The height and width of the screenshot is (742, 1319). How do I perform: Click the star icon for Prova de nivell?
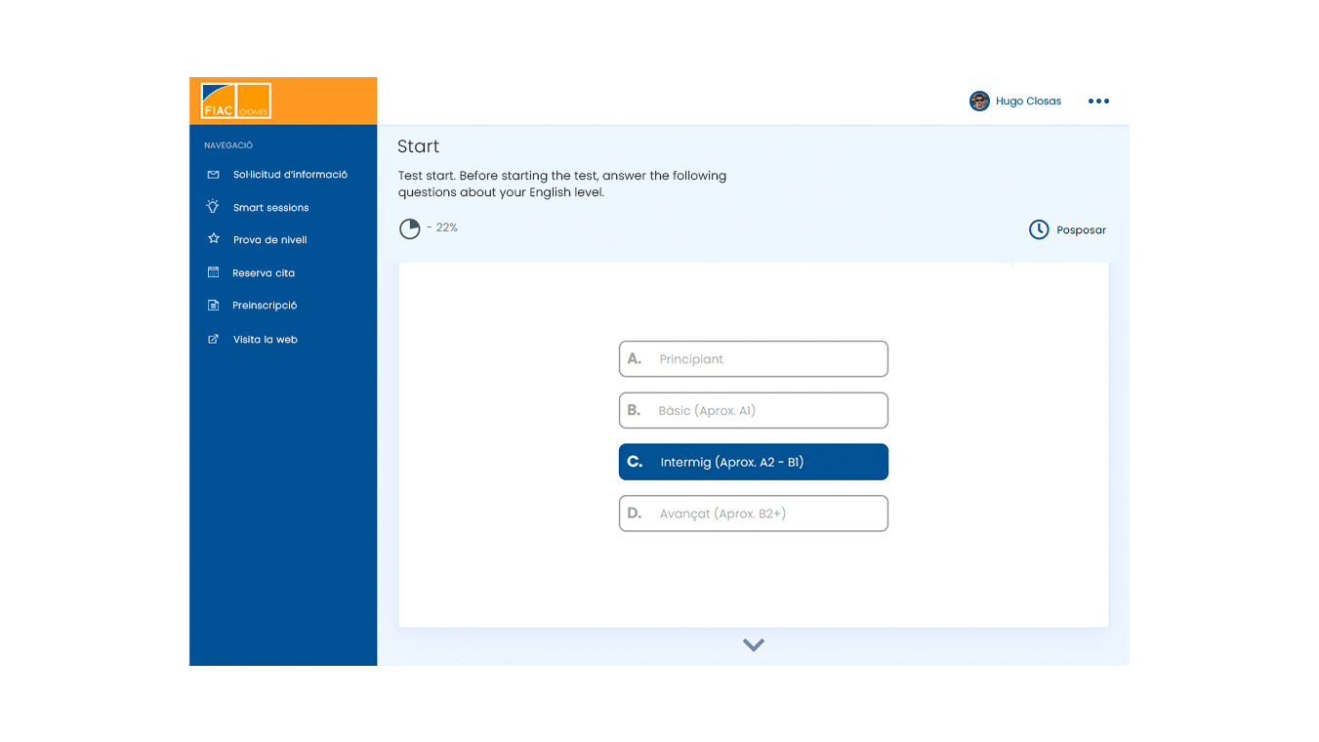click(x=213, y=239)
